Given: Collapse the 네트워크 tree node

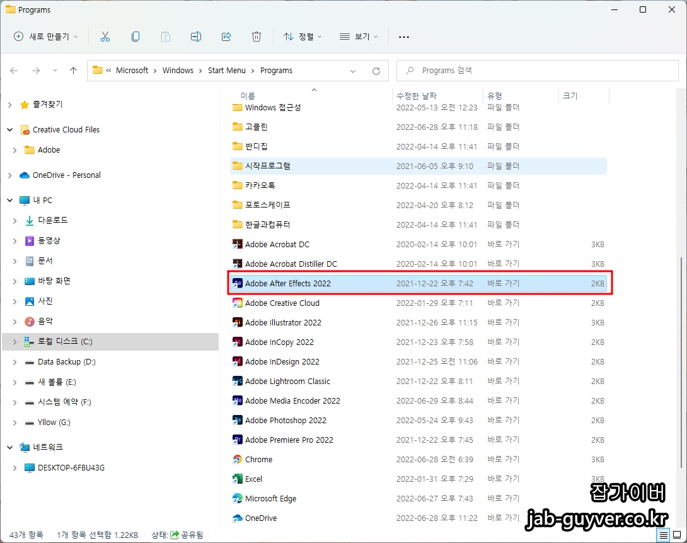Looking at the screenshot, I should pos(9,448).
